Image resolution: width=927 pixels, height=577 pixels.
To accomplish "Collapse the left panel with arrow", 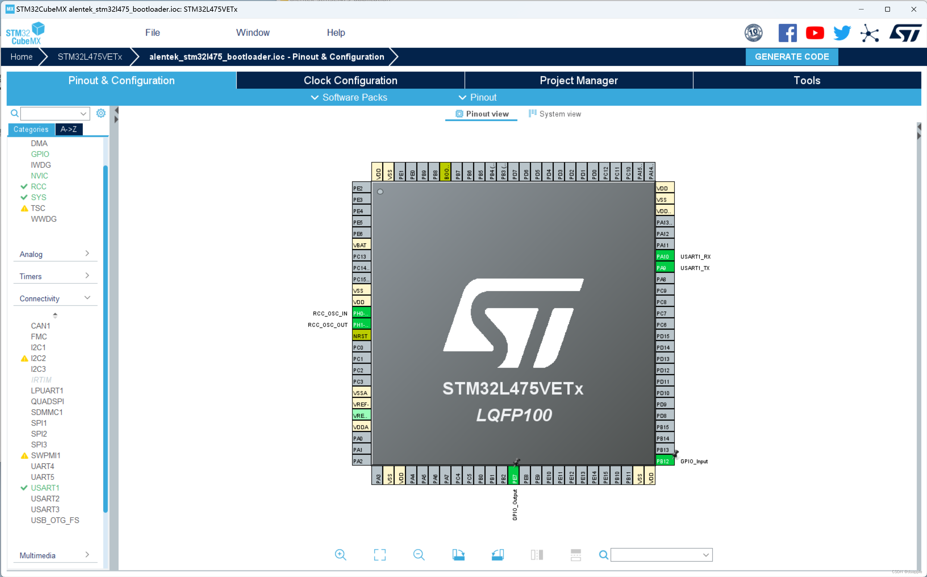I will tap(117, 110).
